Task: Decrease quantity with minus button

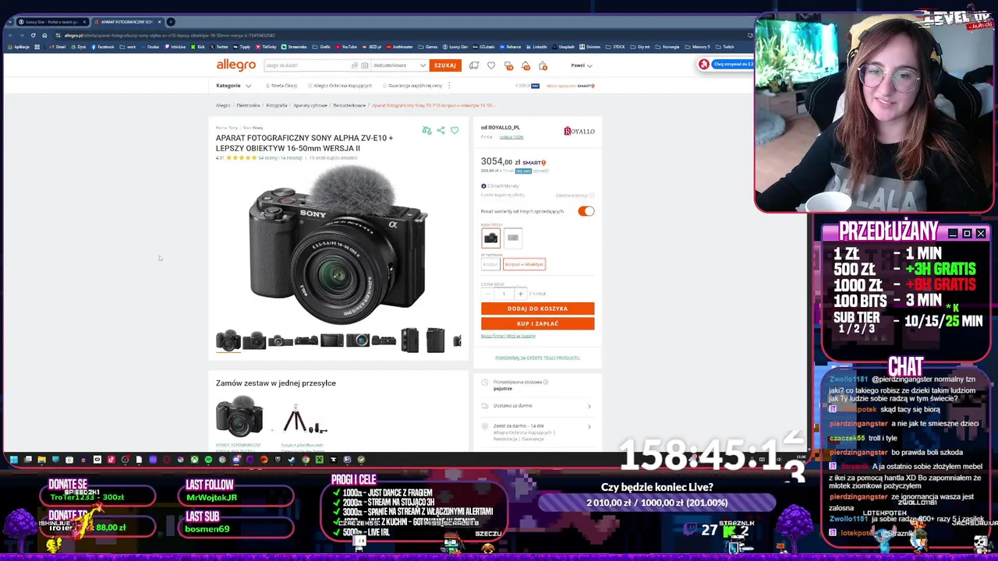Action: click(488, 294)
